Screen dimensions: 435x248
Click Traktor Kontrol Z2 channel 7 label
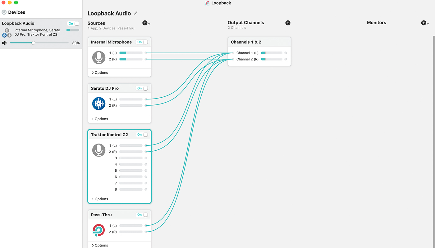[116, 183]
